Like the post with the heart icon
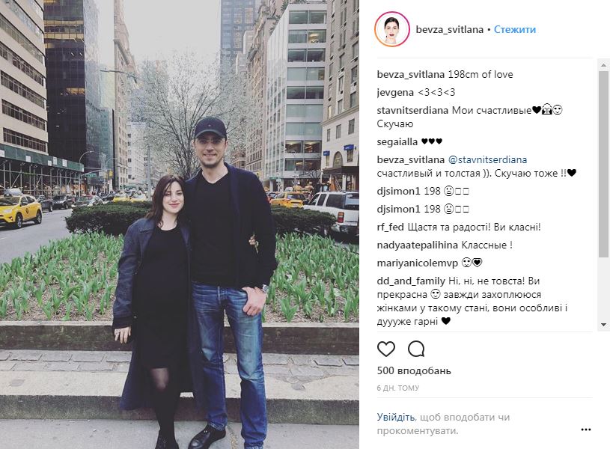This screenshot has width=610, height=449. (386, 349)
